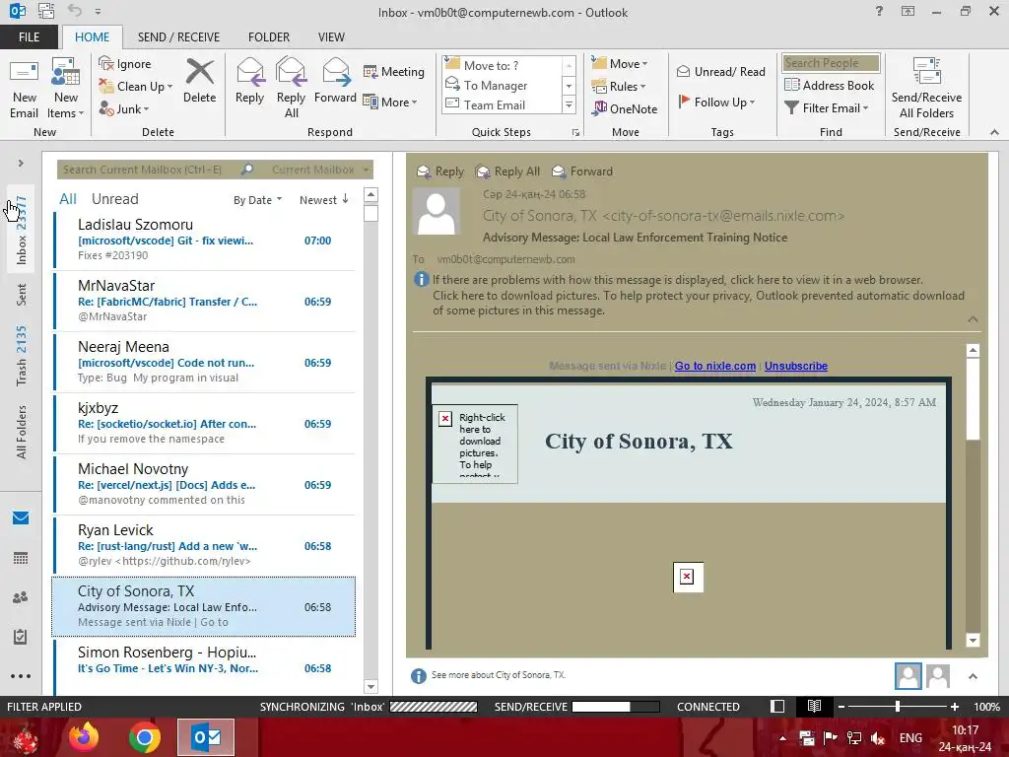This screenshot has width=1009, height=757.
Task: Open the Go to nixle.com link
Action: 715,366
